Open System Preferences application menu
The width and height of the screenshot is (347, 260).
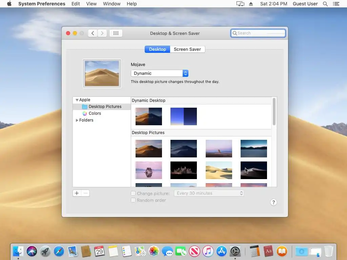coord(42,4)
